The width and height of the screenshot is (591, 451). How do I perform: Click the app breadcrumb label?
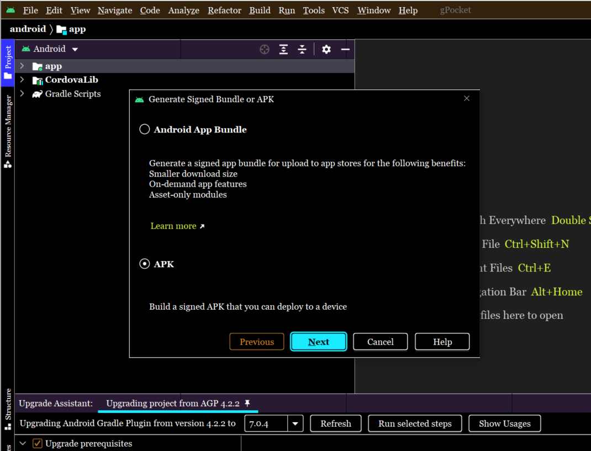click(x=77, y=29)
